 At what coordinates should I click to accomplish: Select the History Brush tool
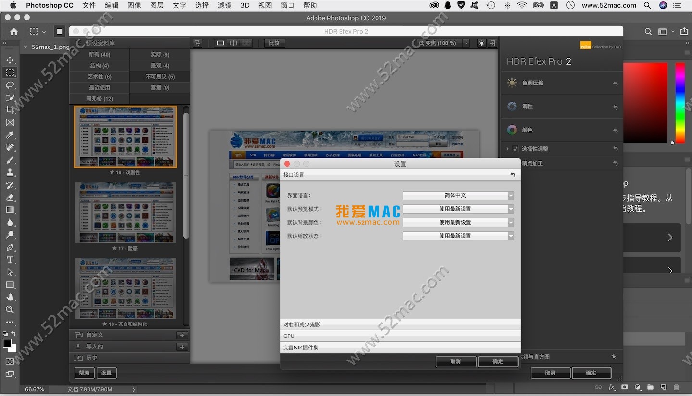tap(10, 185)
